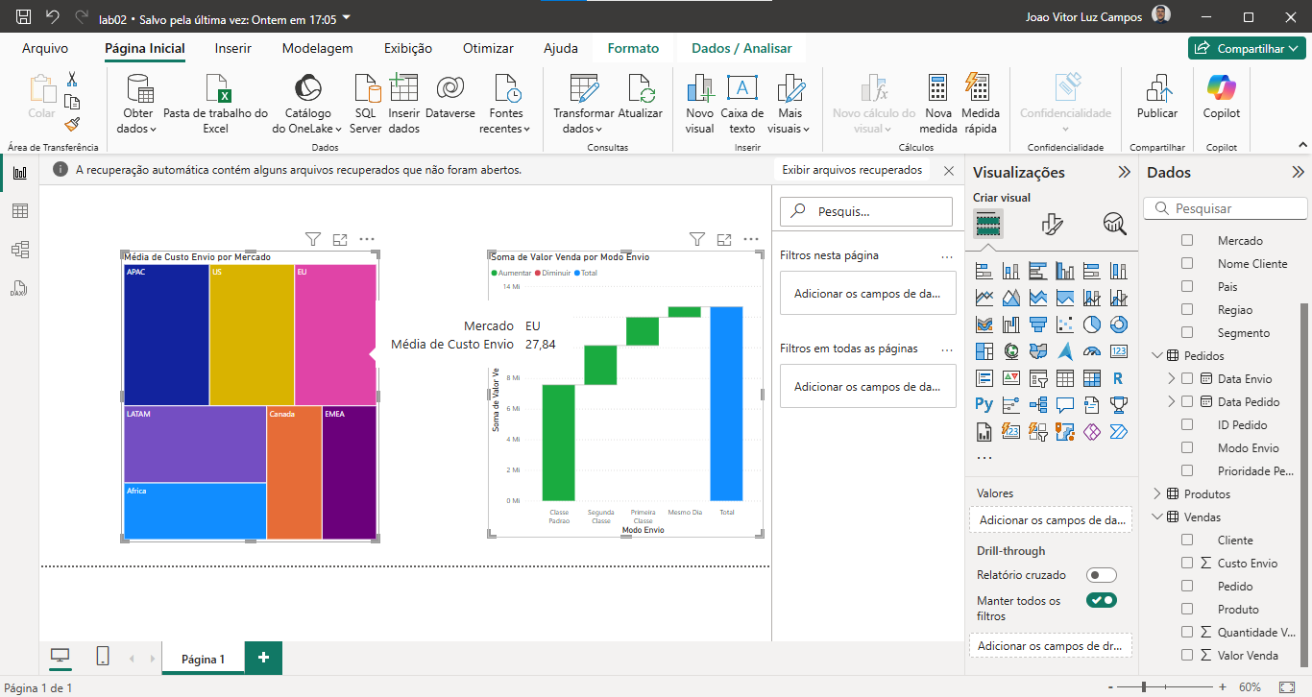Collapse the Pedidos table in Dados pane
The height and width of the screenshot is (697, 1312).
1156,356
